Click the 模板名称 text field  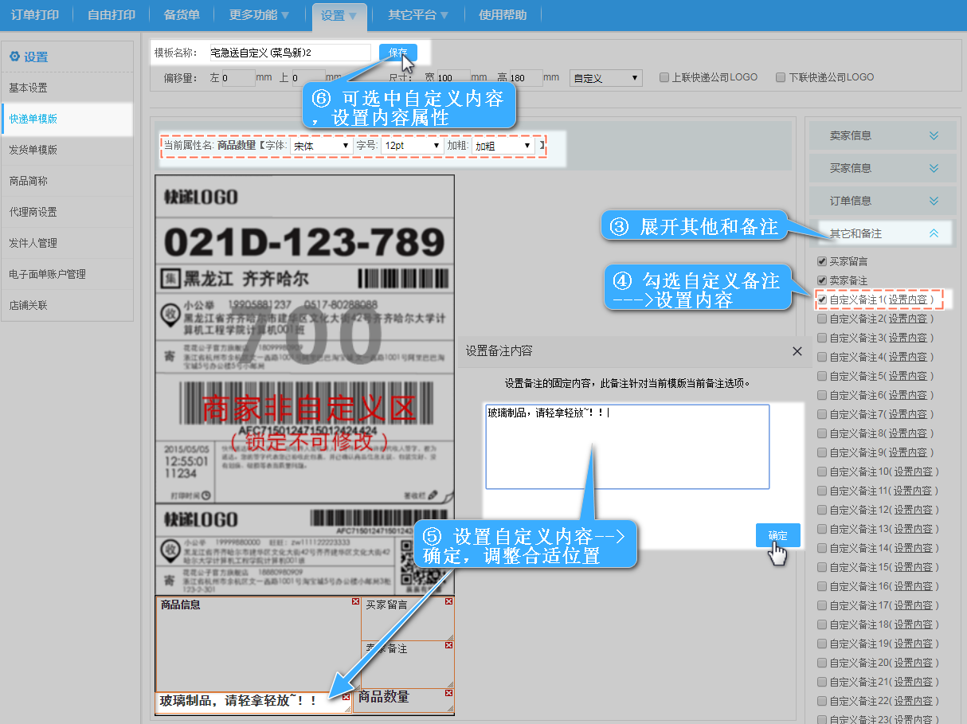(x=289, y=53)
